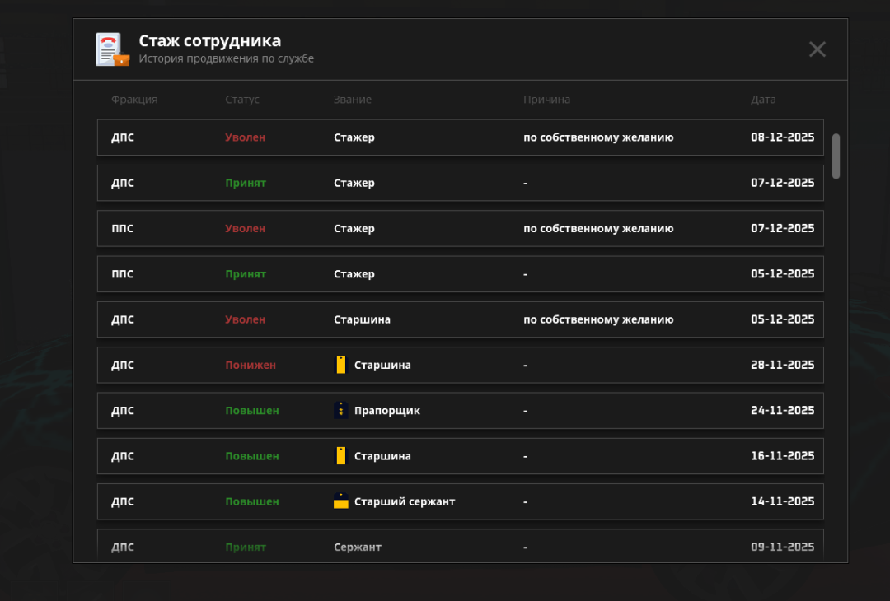Click the Повышен status dated 24-11-2025

tap(251, 410)
